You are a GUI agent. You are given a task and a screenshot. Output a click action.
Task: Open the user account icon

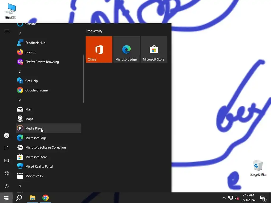coord(7,135)
